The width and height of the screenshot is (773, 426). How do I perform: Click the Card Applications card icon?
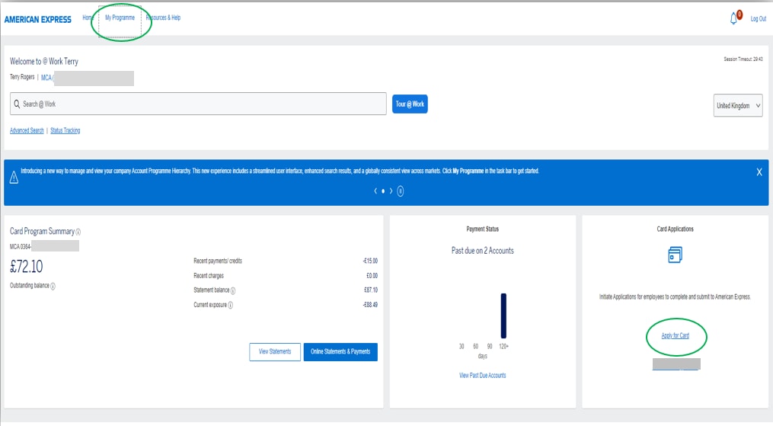tap(675, 255)
